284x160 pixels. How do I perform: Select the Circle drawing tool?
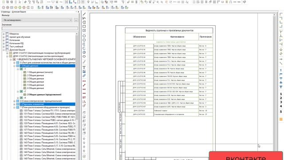(x=84, y=36)
